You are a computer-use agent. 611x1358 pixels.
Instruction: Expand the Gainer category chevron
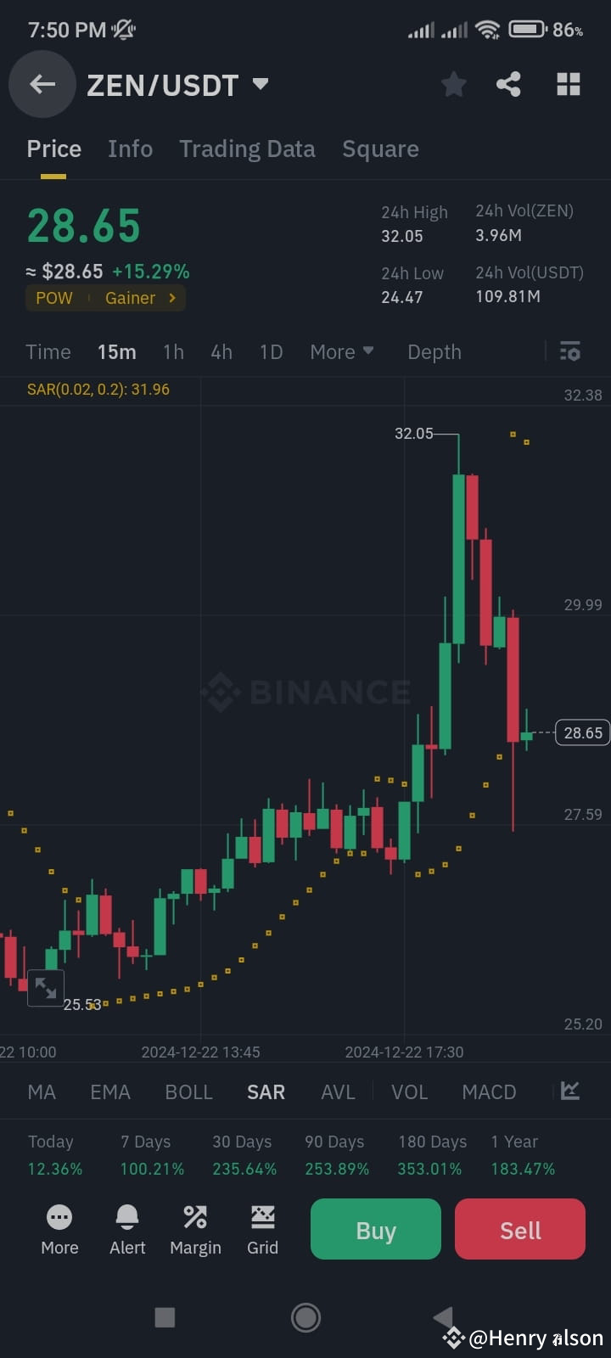[172, 298]
